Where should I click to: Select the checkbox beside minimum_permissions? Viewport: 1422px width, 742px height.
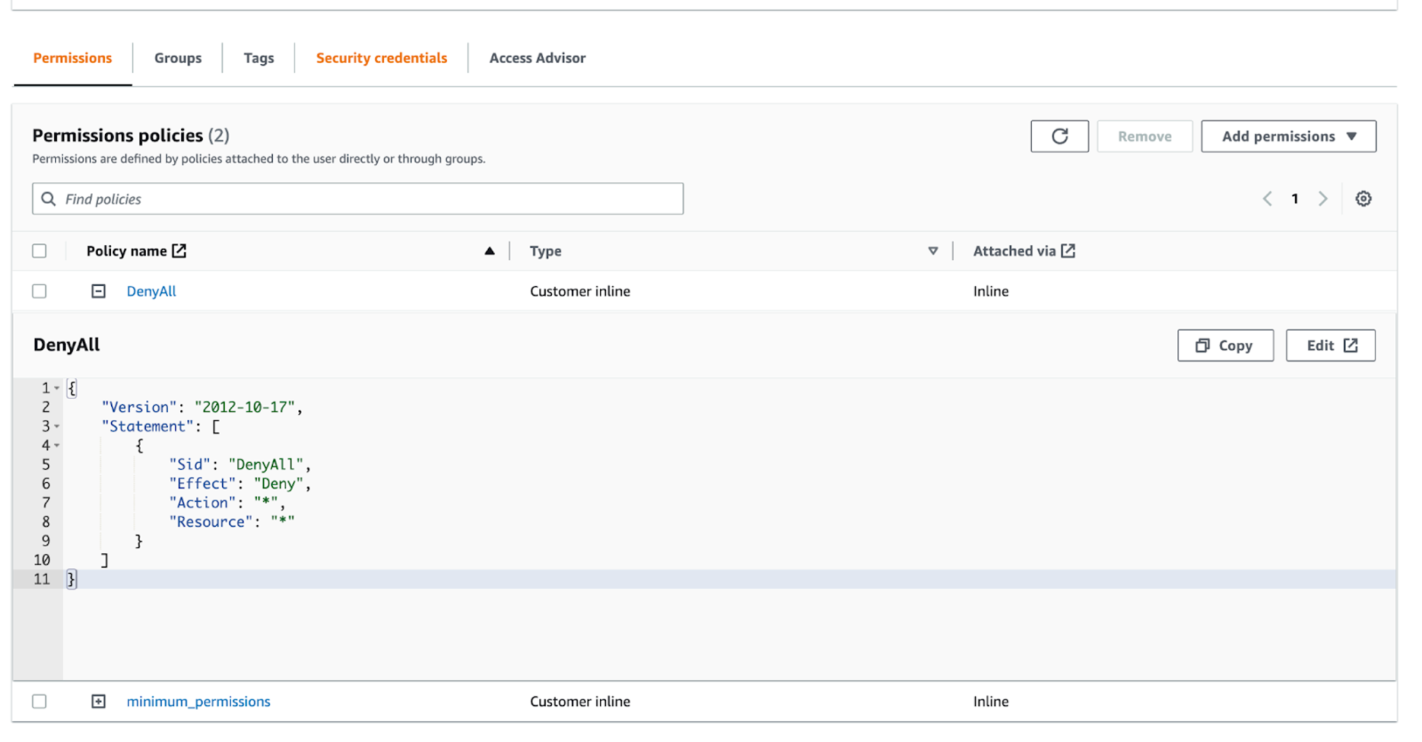pyautogui.click(x=39, y=701)
